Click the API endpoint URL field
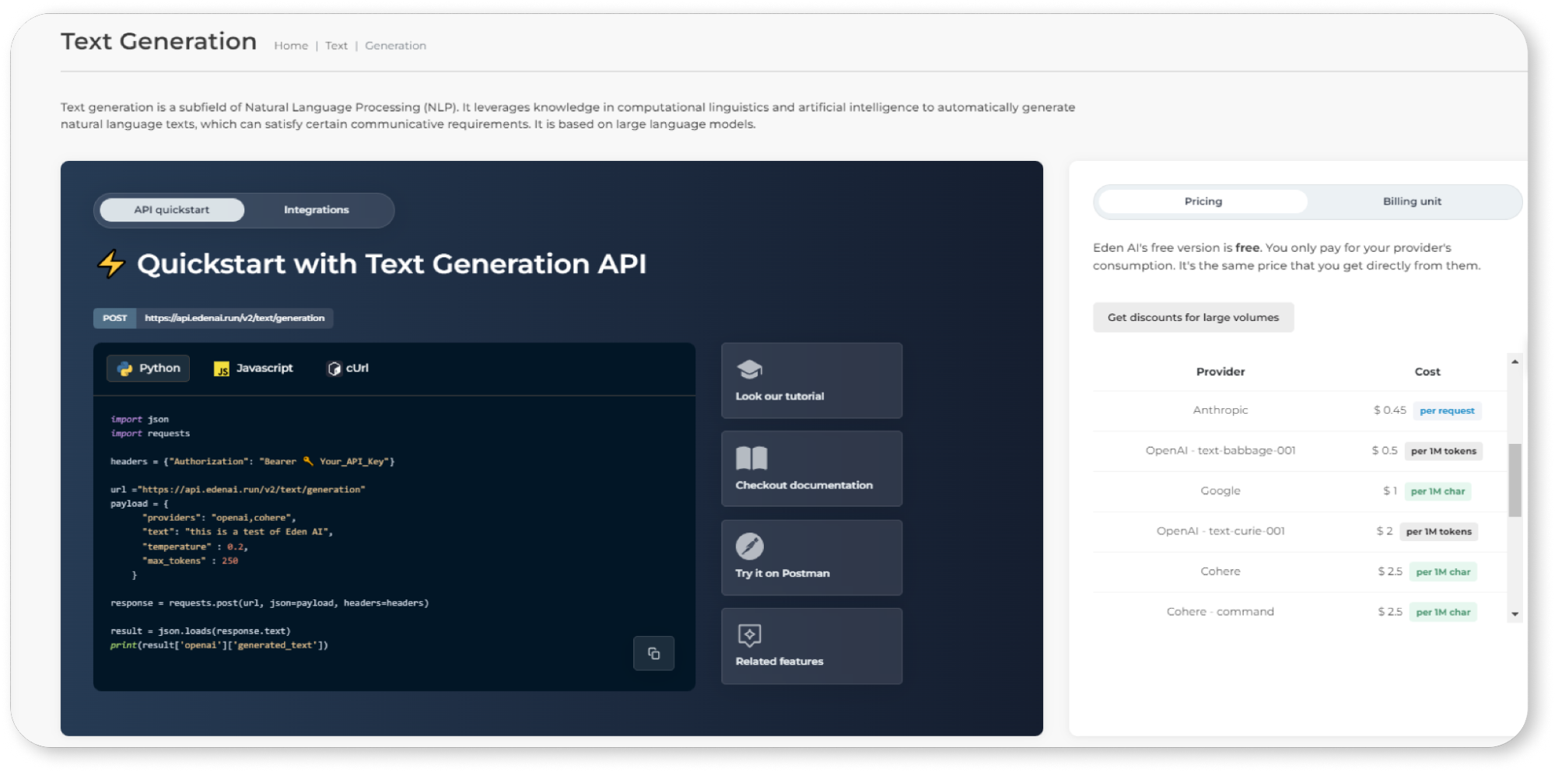The width and height of the screenshot is (1555, 772). pyautogui.click(x=234, y=318)
